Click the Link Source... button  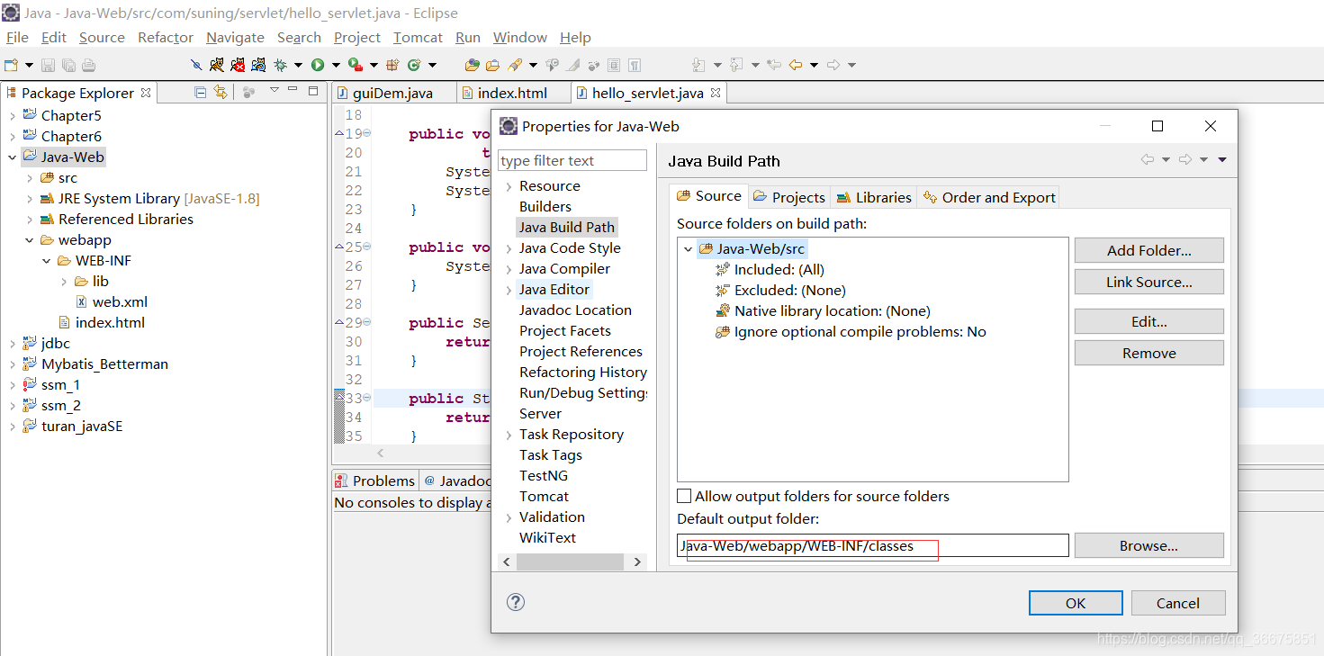tap(1149, 282)
